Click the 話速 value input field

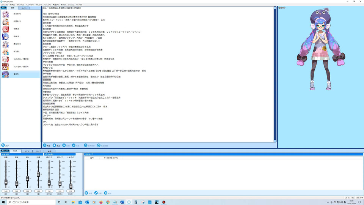coord(17,191)
